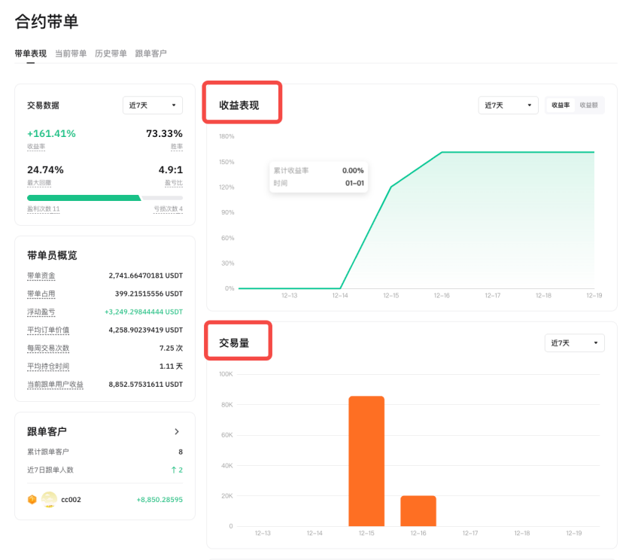Switch the chart to 收益额 view
The width and height of the screenshot is (623, 560).
[x=589, y=105]
